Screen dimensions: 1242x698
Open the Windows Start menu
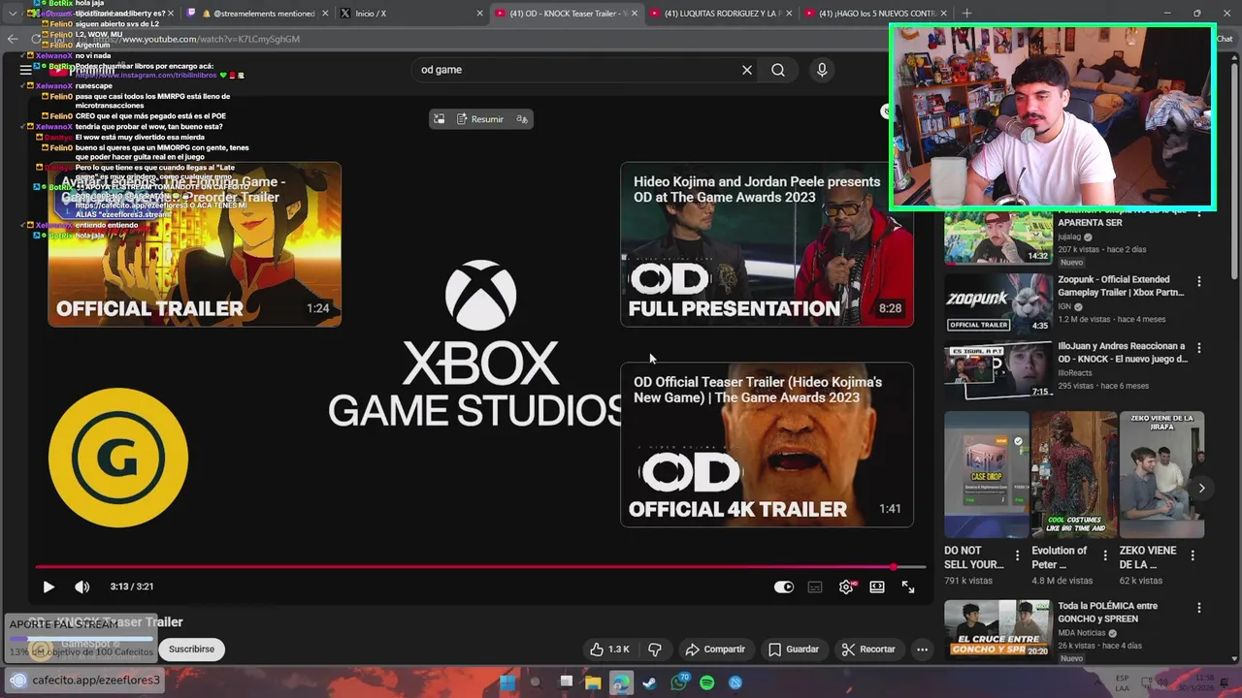click(507, 682)
